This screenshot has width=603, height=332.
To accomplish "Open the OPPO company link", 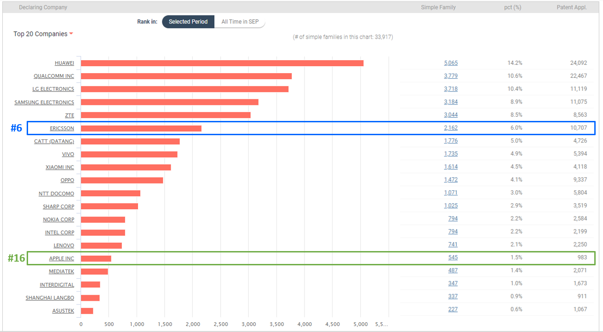I will click(x=67, y=180).
